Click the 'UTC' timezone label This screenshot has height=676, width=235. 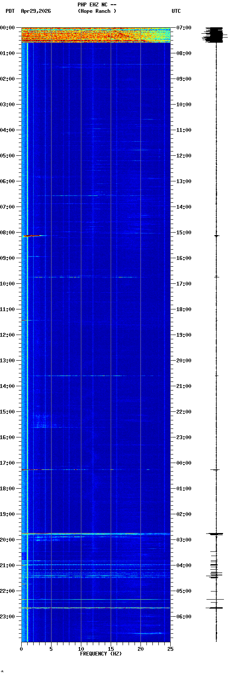pos(176,11)
